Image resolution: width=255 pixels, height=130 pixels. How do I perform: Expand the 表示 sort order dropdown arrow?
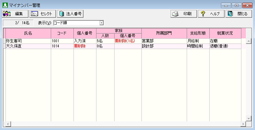(102, 23)
